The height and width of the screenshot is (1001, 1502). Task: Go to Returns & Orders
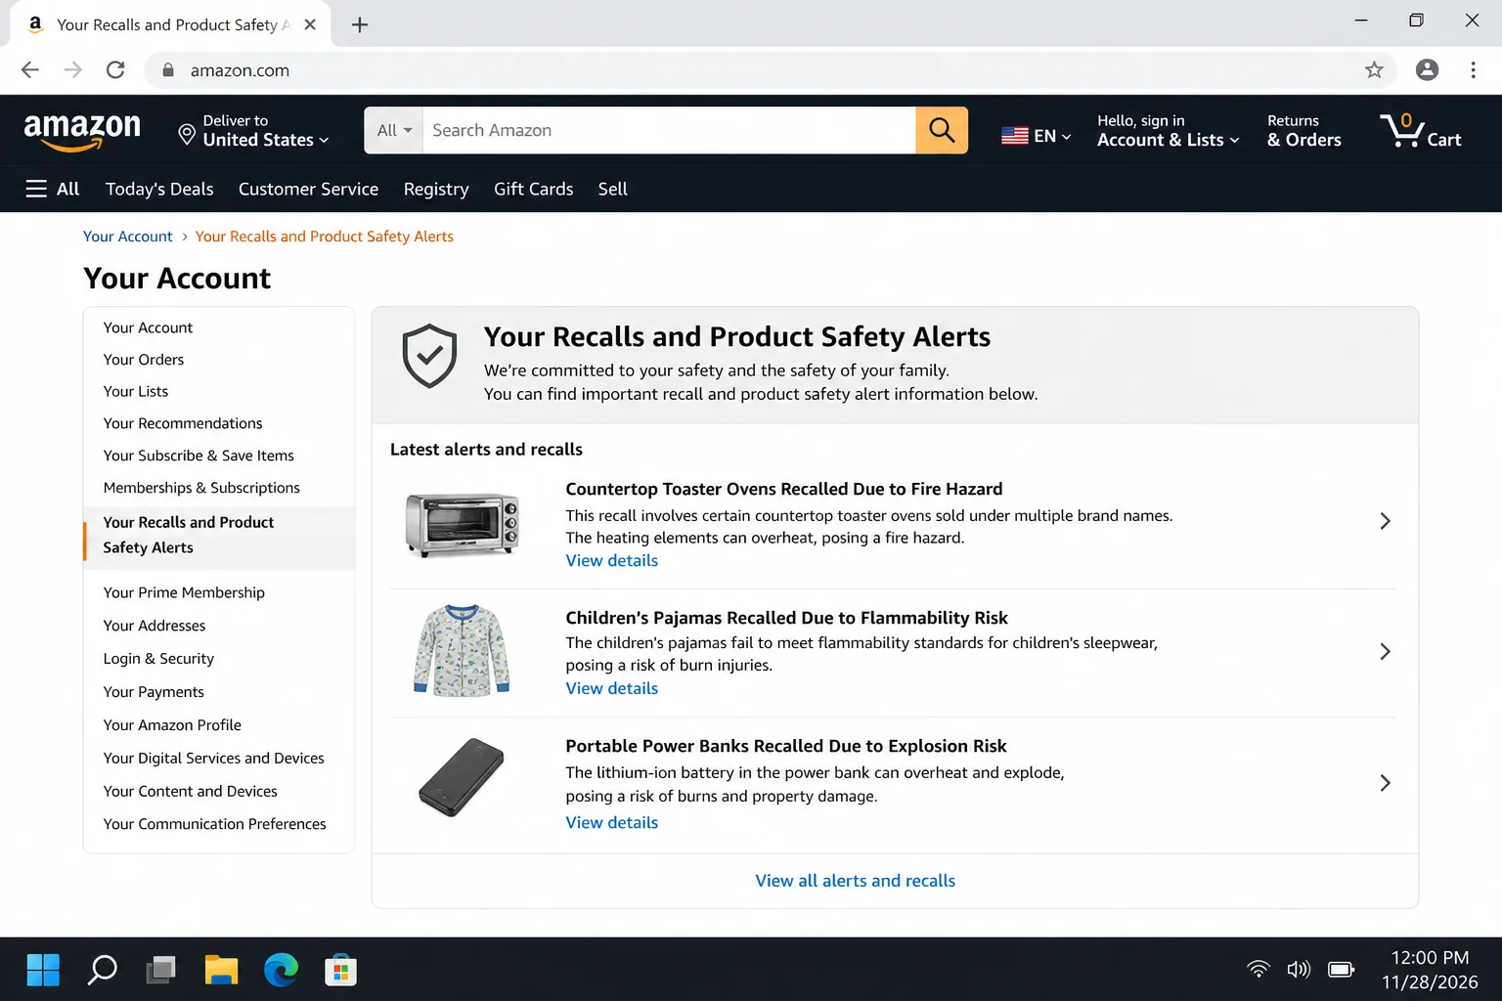pyautogui.click(x=1303, y=131)
